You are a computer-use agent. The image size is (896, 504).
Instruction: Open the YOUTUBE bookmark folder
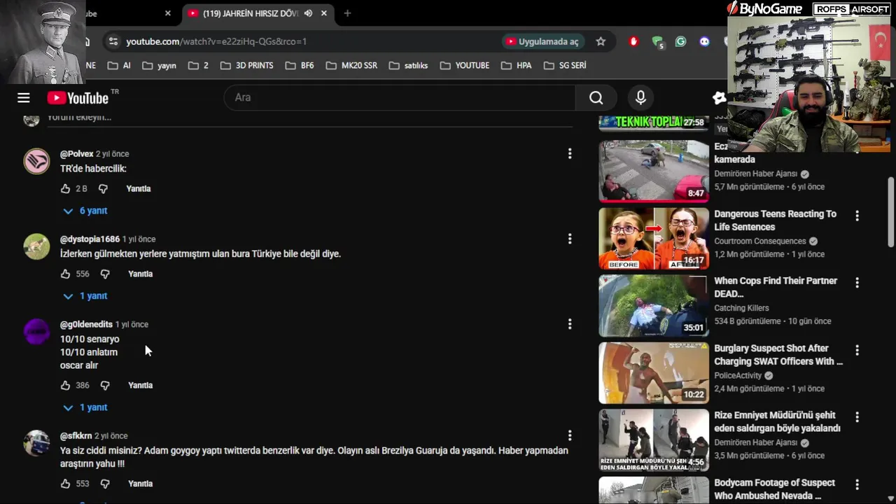[465, 65]
